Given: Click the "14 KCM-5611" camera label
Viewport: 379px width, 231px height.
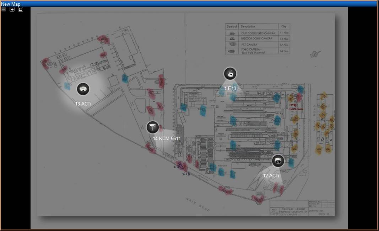Looking at the screenshot, I should tap(167, 138).
